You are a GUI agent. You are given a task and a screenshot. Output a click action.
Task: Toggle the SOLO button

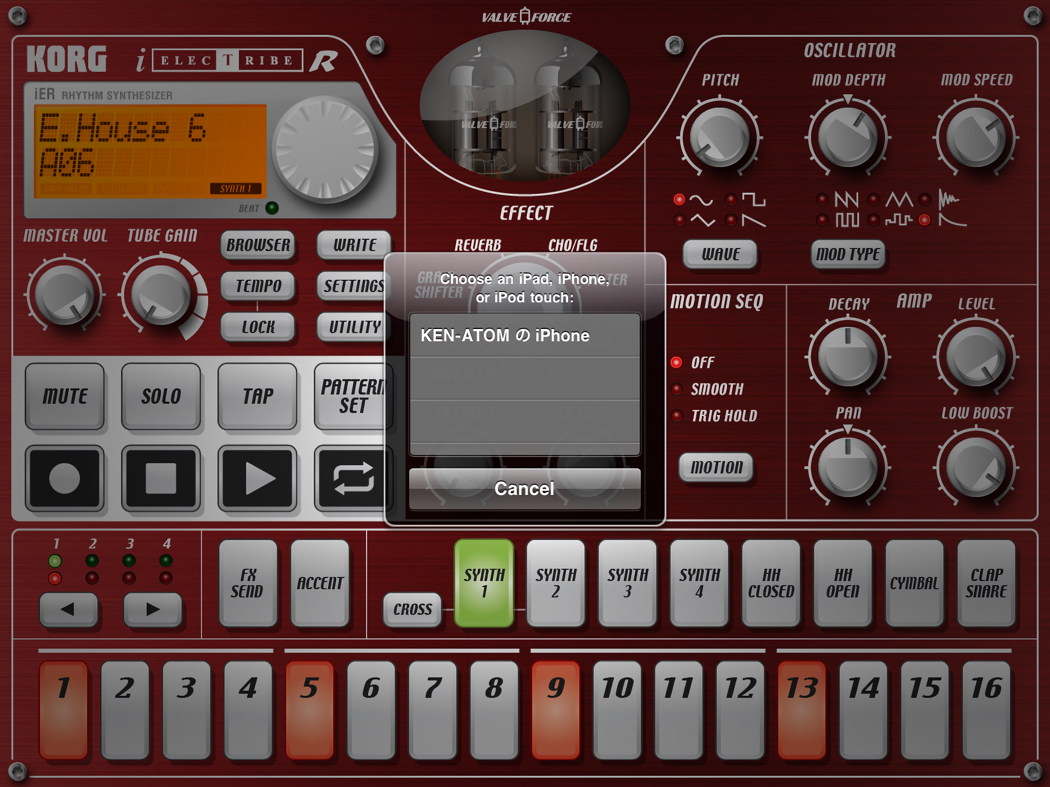pos(161,396)
